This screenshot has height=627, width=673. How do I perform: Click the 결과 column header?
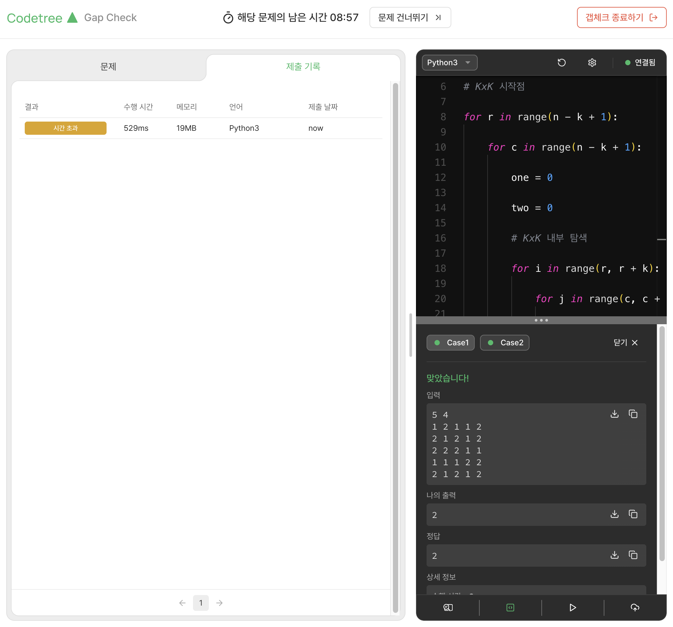(x=31, y=107)
